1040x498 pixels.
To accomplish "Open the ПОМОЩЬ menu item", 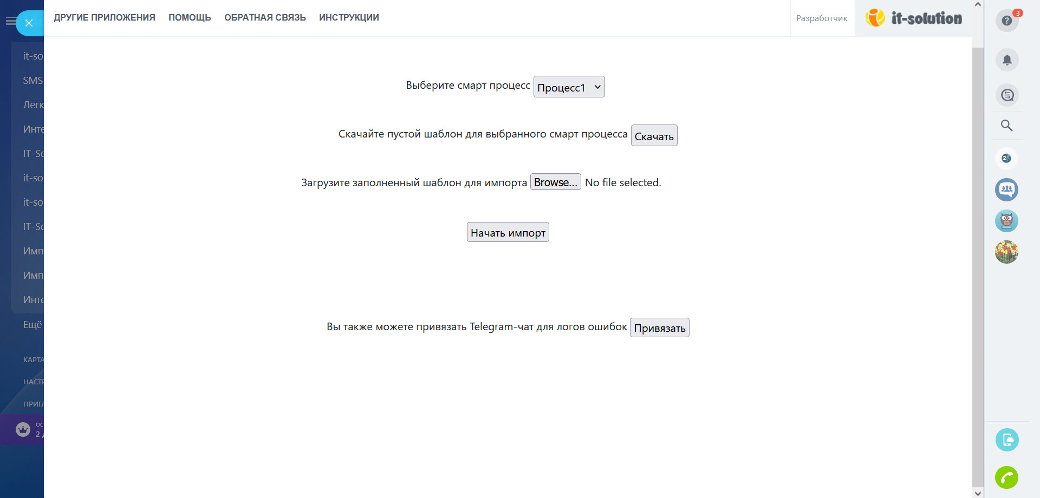I will pos(190,18).
